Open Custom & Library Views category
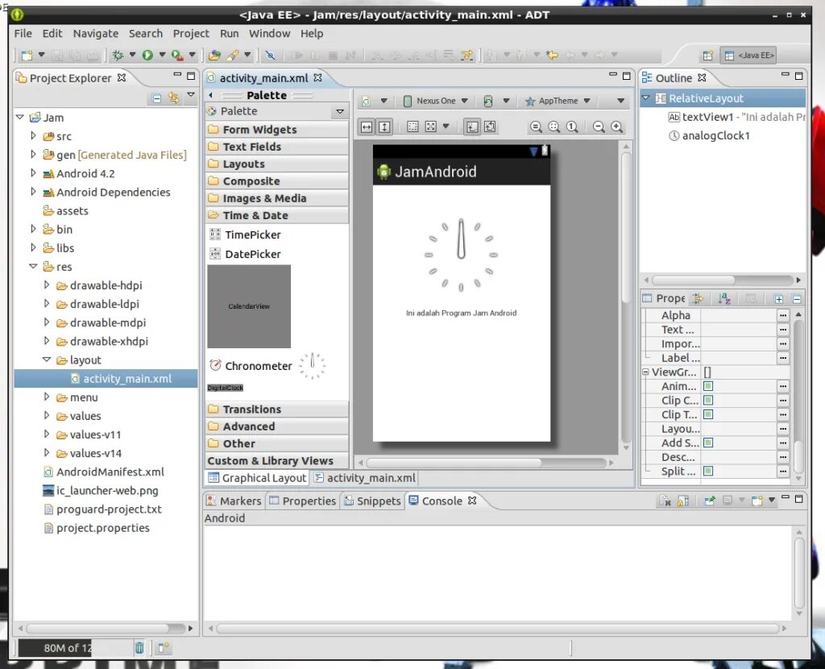Image resolution: width=825 pixels, height=669 pixels. 277,461
